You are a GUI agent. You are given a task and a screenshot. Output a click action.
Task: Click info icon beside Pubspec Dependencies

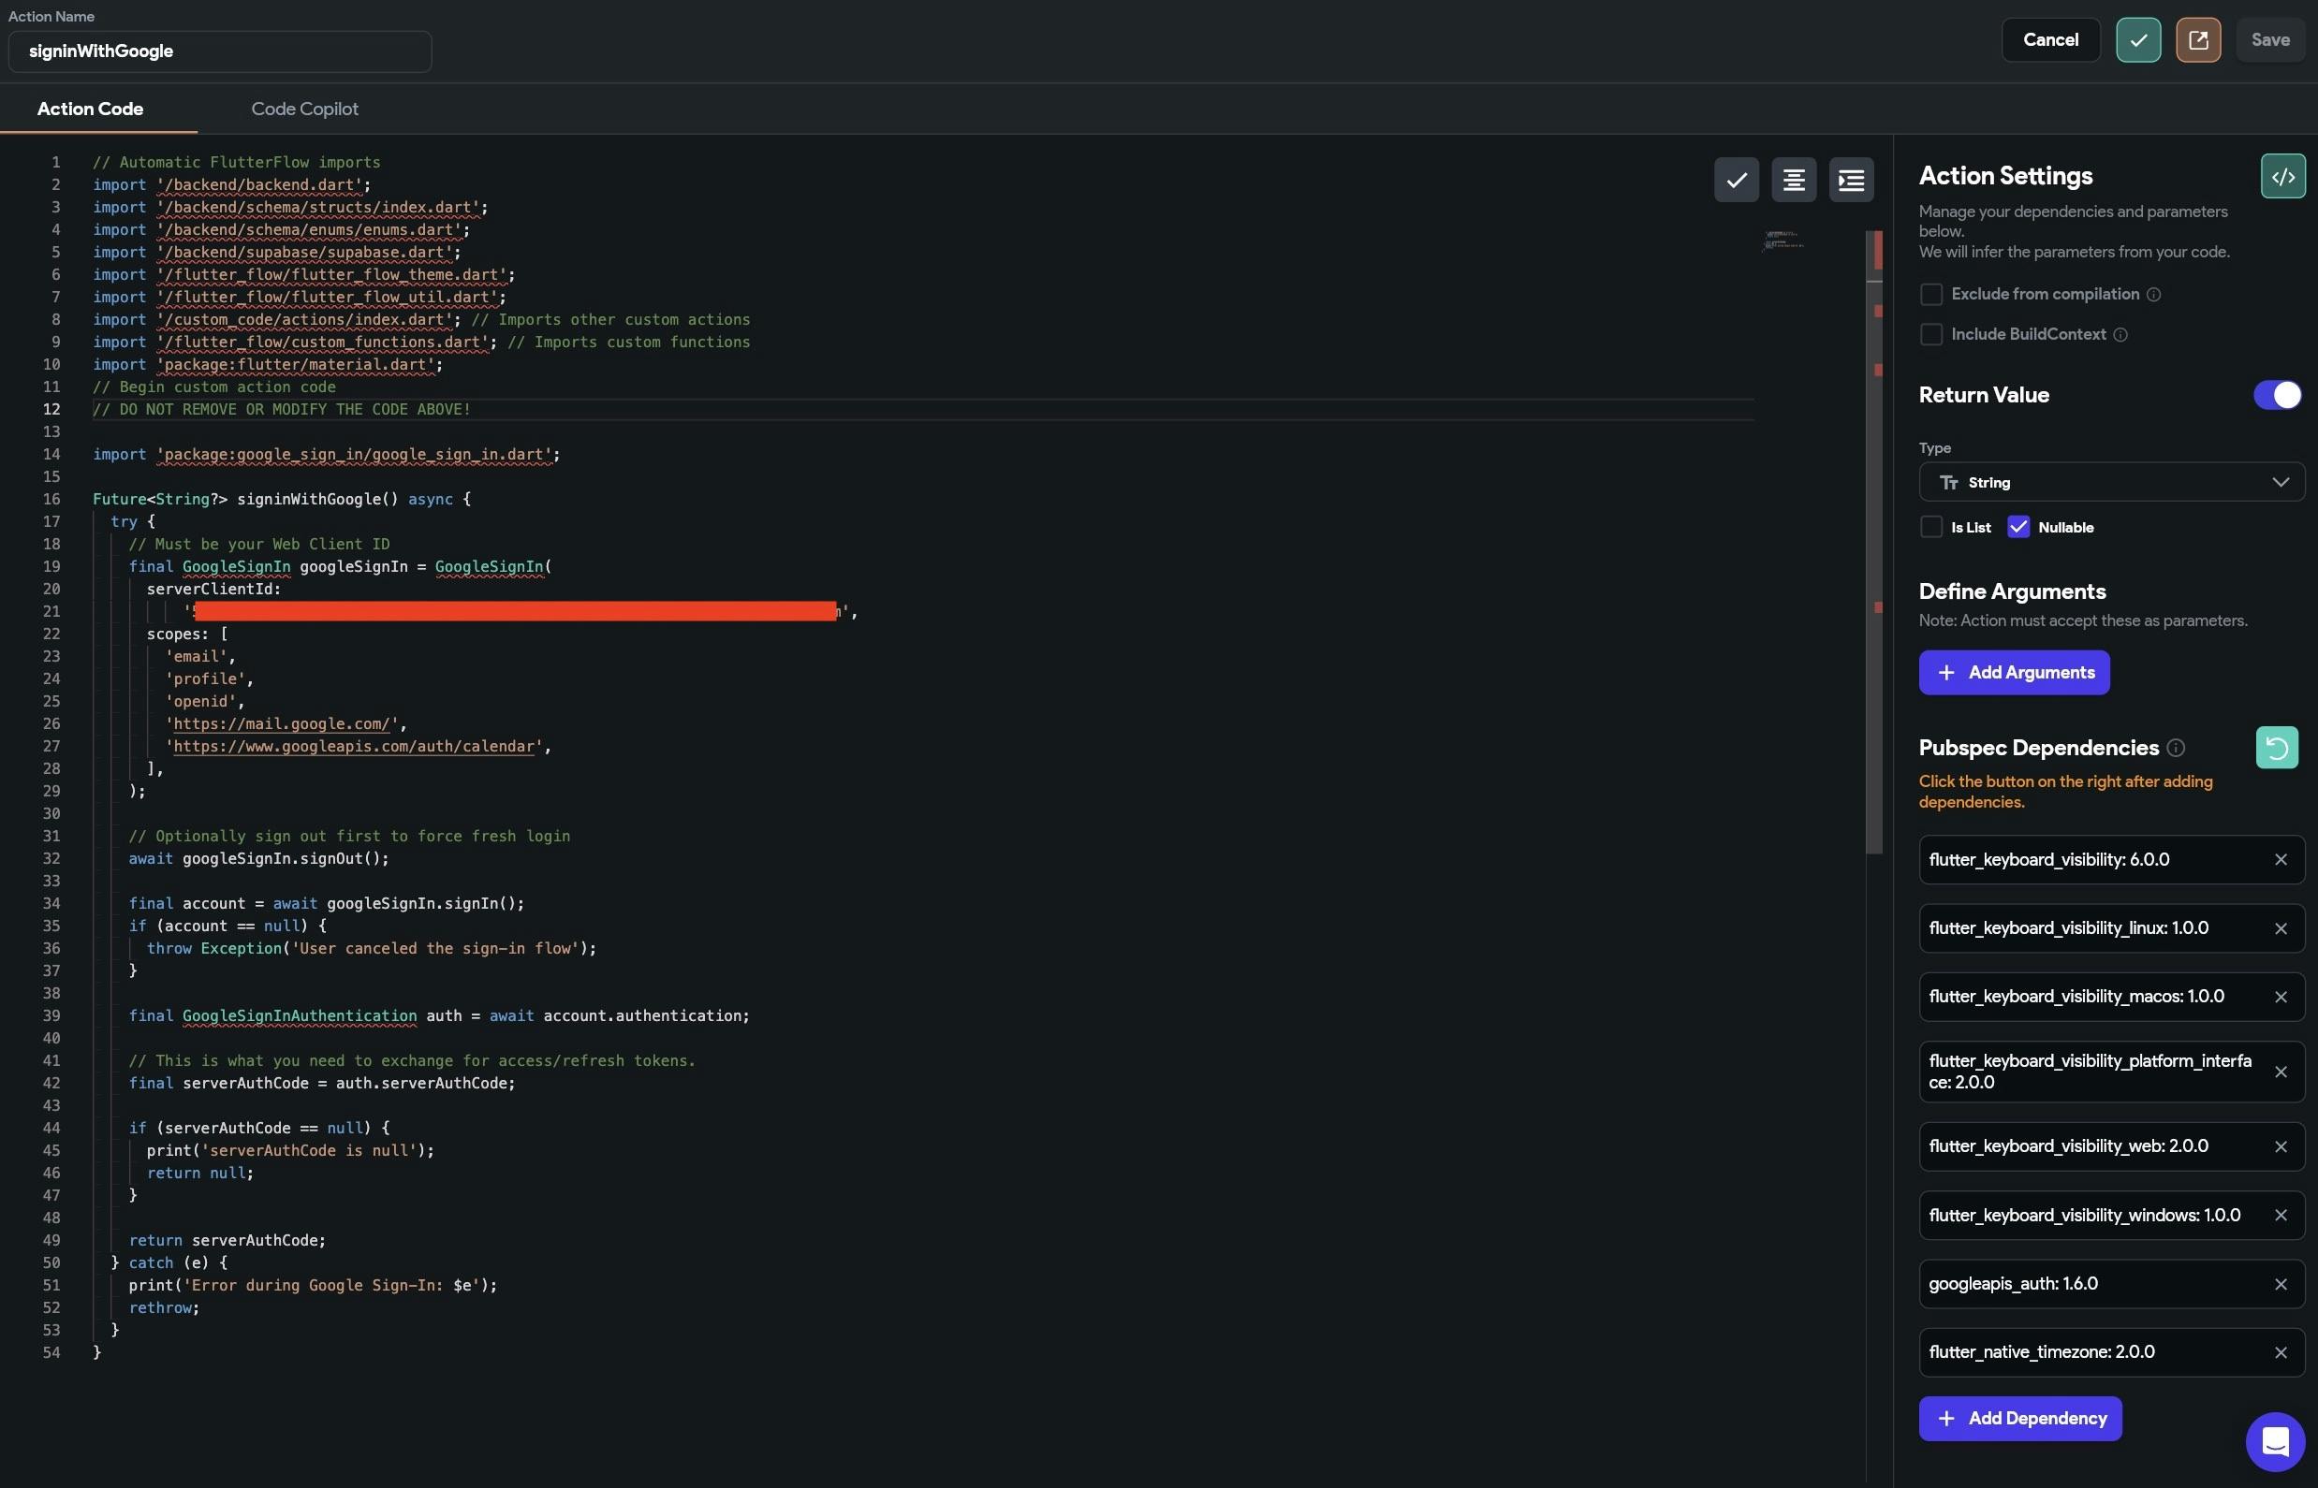tap(2175, 748)
